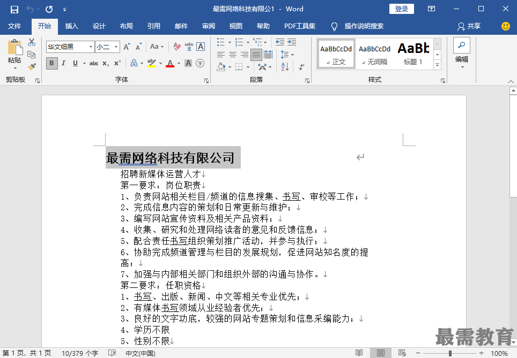Click the 操作说明搜索 search box
This screenshot has height=358, width=517.
point(364,26)
